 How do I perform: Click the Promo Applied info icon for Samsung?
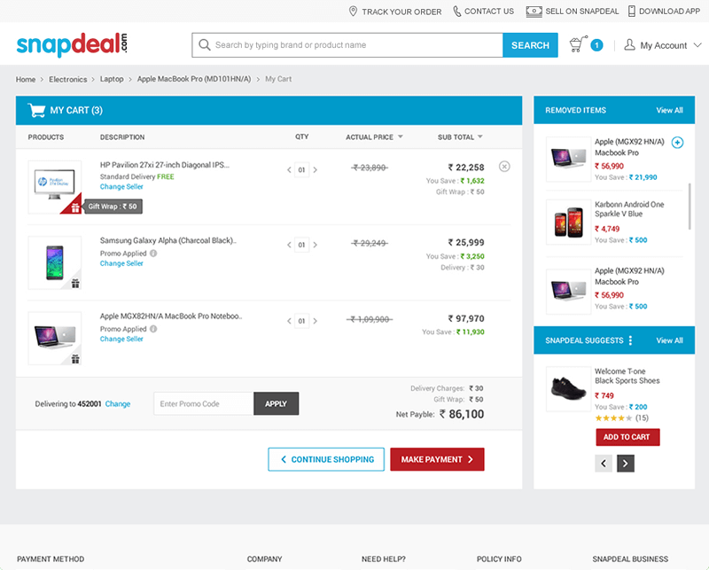[x=153, y=254]
